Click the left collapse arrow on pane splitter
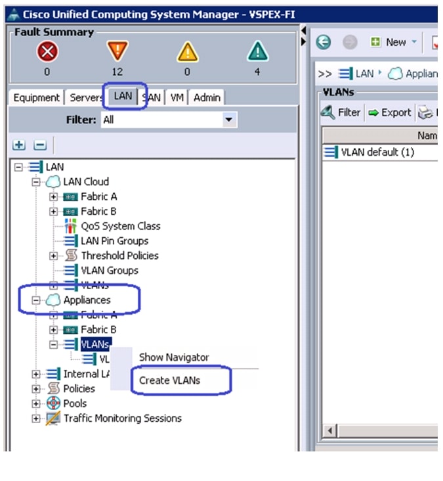Screen dimensions: 443x481 click(x=303, y=31)
